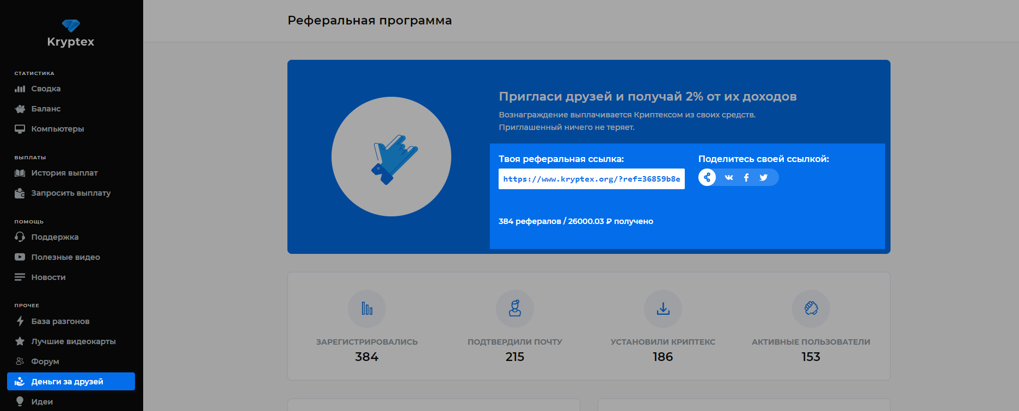Click the ЗАРЕГИСТРИРОВАЛИСЬ label
This screenshot has height=411, width=1019.
point(367,342)
